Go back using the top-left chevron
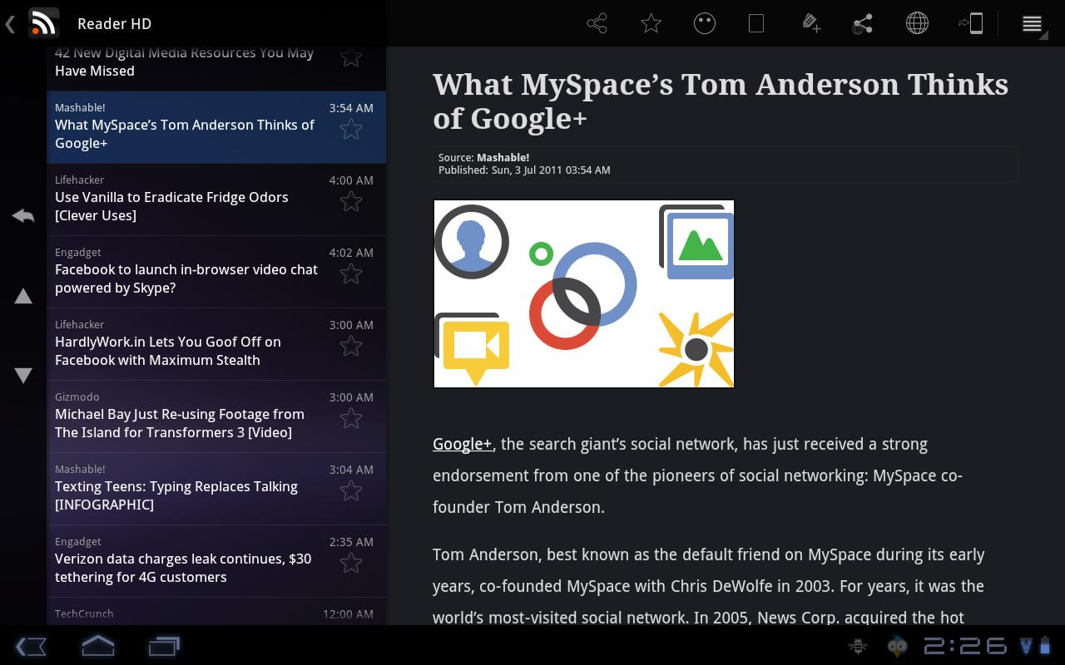The height and width of the screenshot is (665, 1065). pos(10,23)
